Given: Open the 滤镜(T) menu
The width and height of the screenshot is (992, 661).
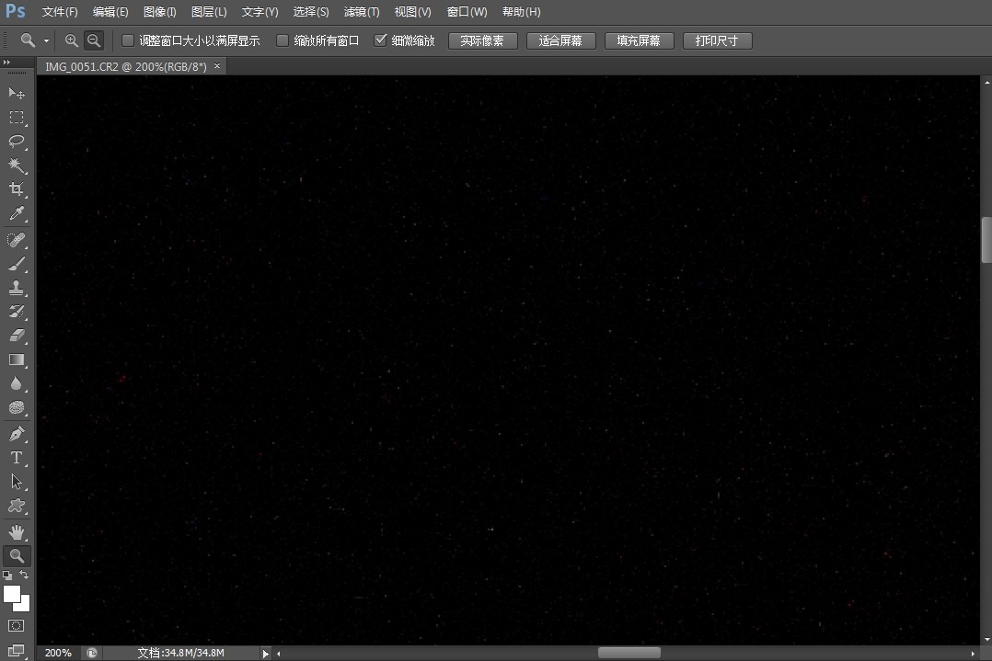Looking at the screenshot, I should (361, 12).
